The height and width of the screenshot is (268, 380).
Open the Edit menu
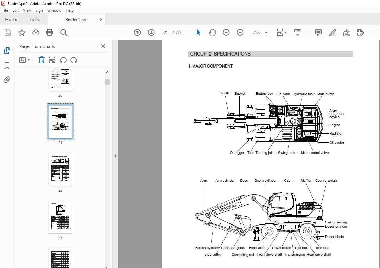pyautogui.click(x=16, y=10)
